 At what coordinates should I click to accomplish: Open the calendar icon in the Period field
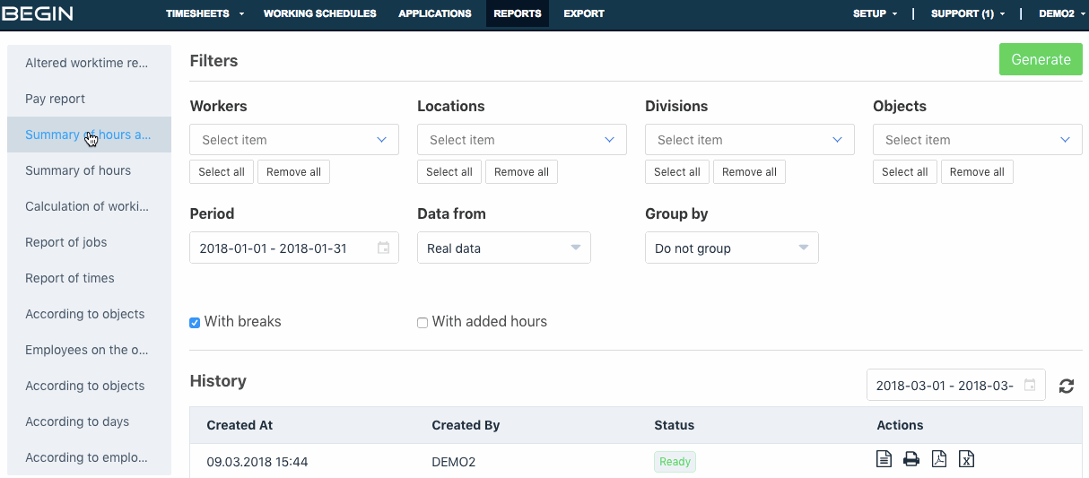(383, 248)
